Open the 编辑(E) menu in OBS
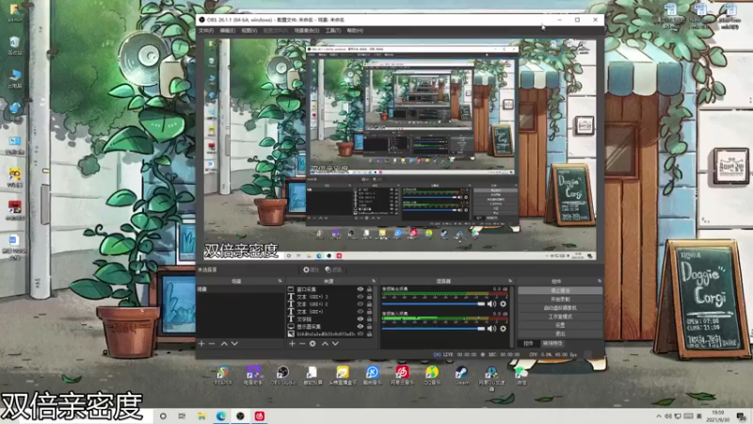Image resolution: width=753 pixels, height=424 pixels. coord(227,30)
